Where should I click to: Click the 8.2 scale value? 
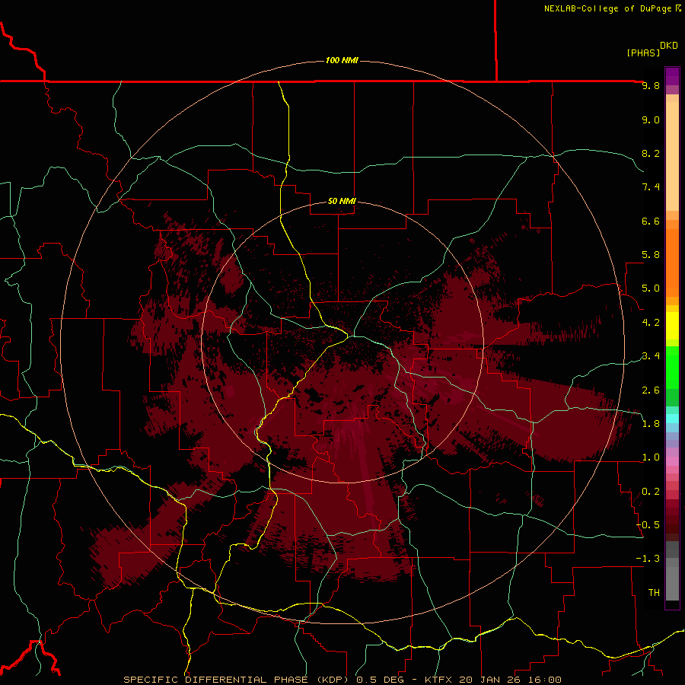pyautogui.click(x=651, y=153)
